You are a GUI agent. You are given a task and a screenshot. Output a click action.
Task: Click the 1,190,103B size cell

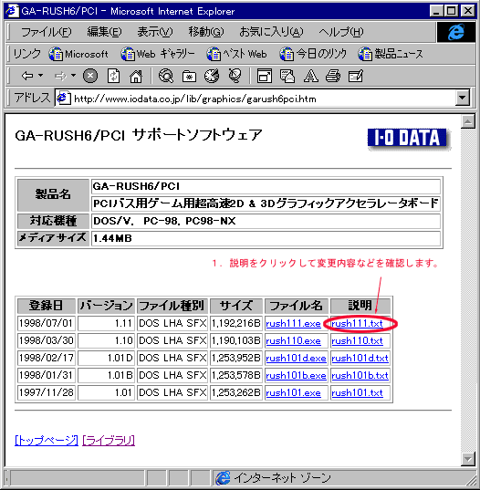(236, 340)
